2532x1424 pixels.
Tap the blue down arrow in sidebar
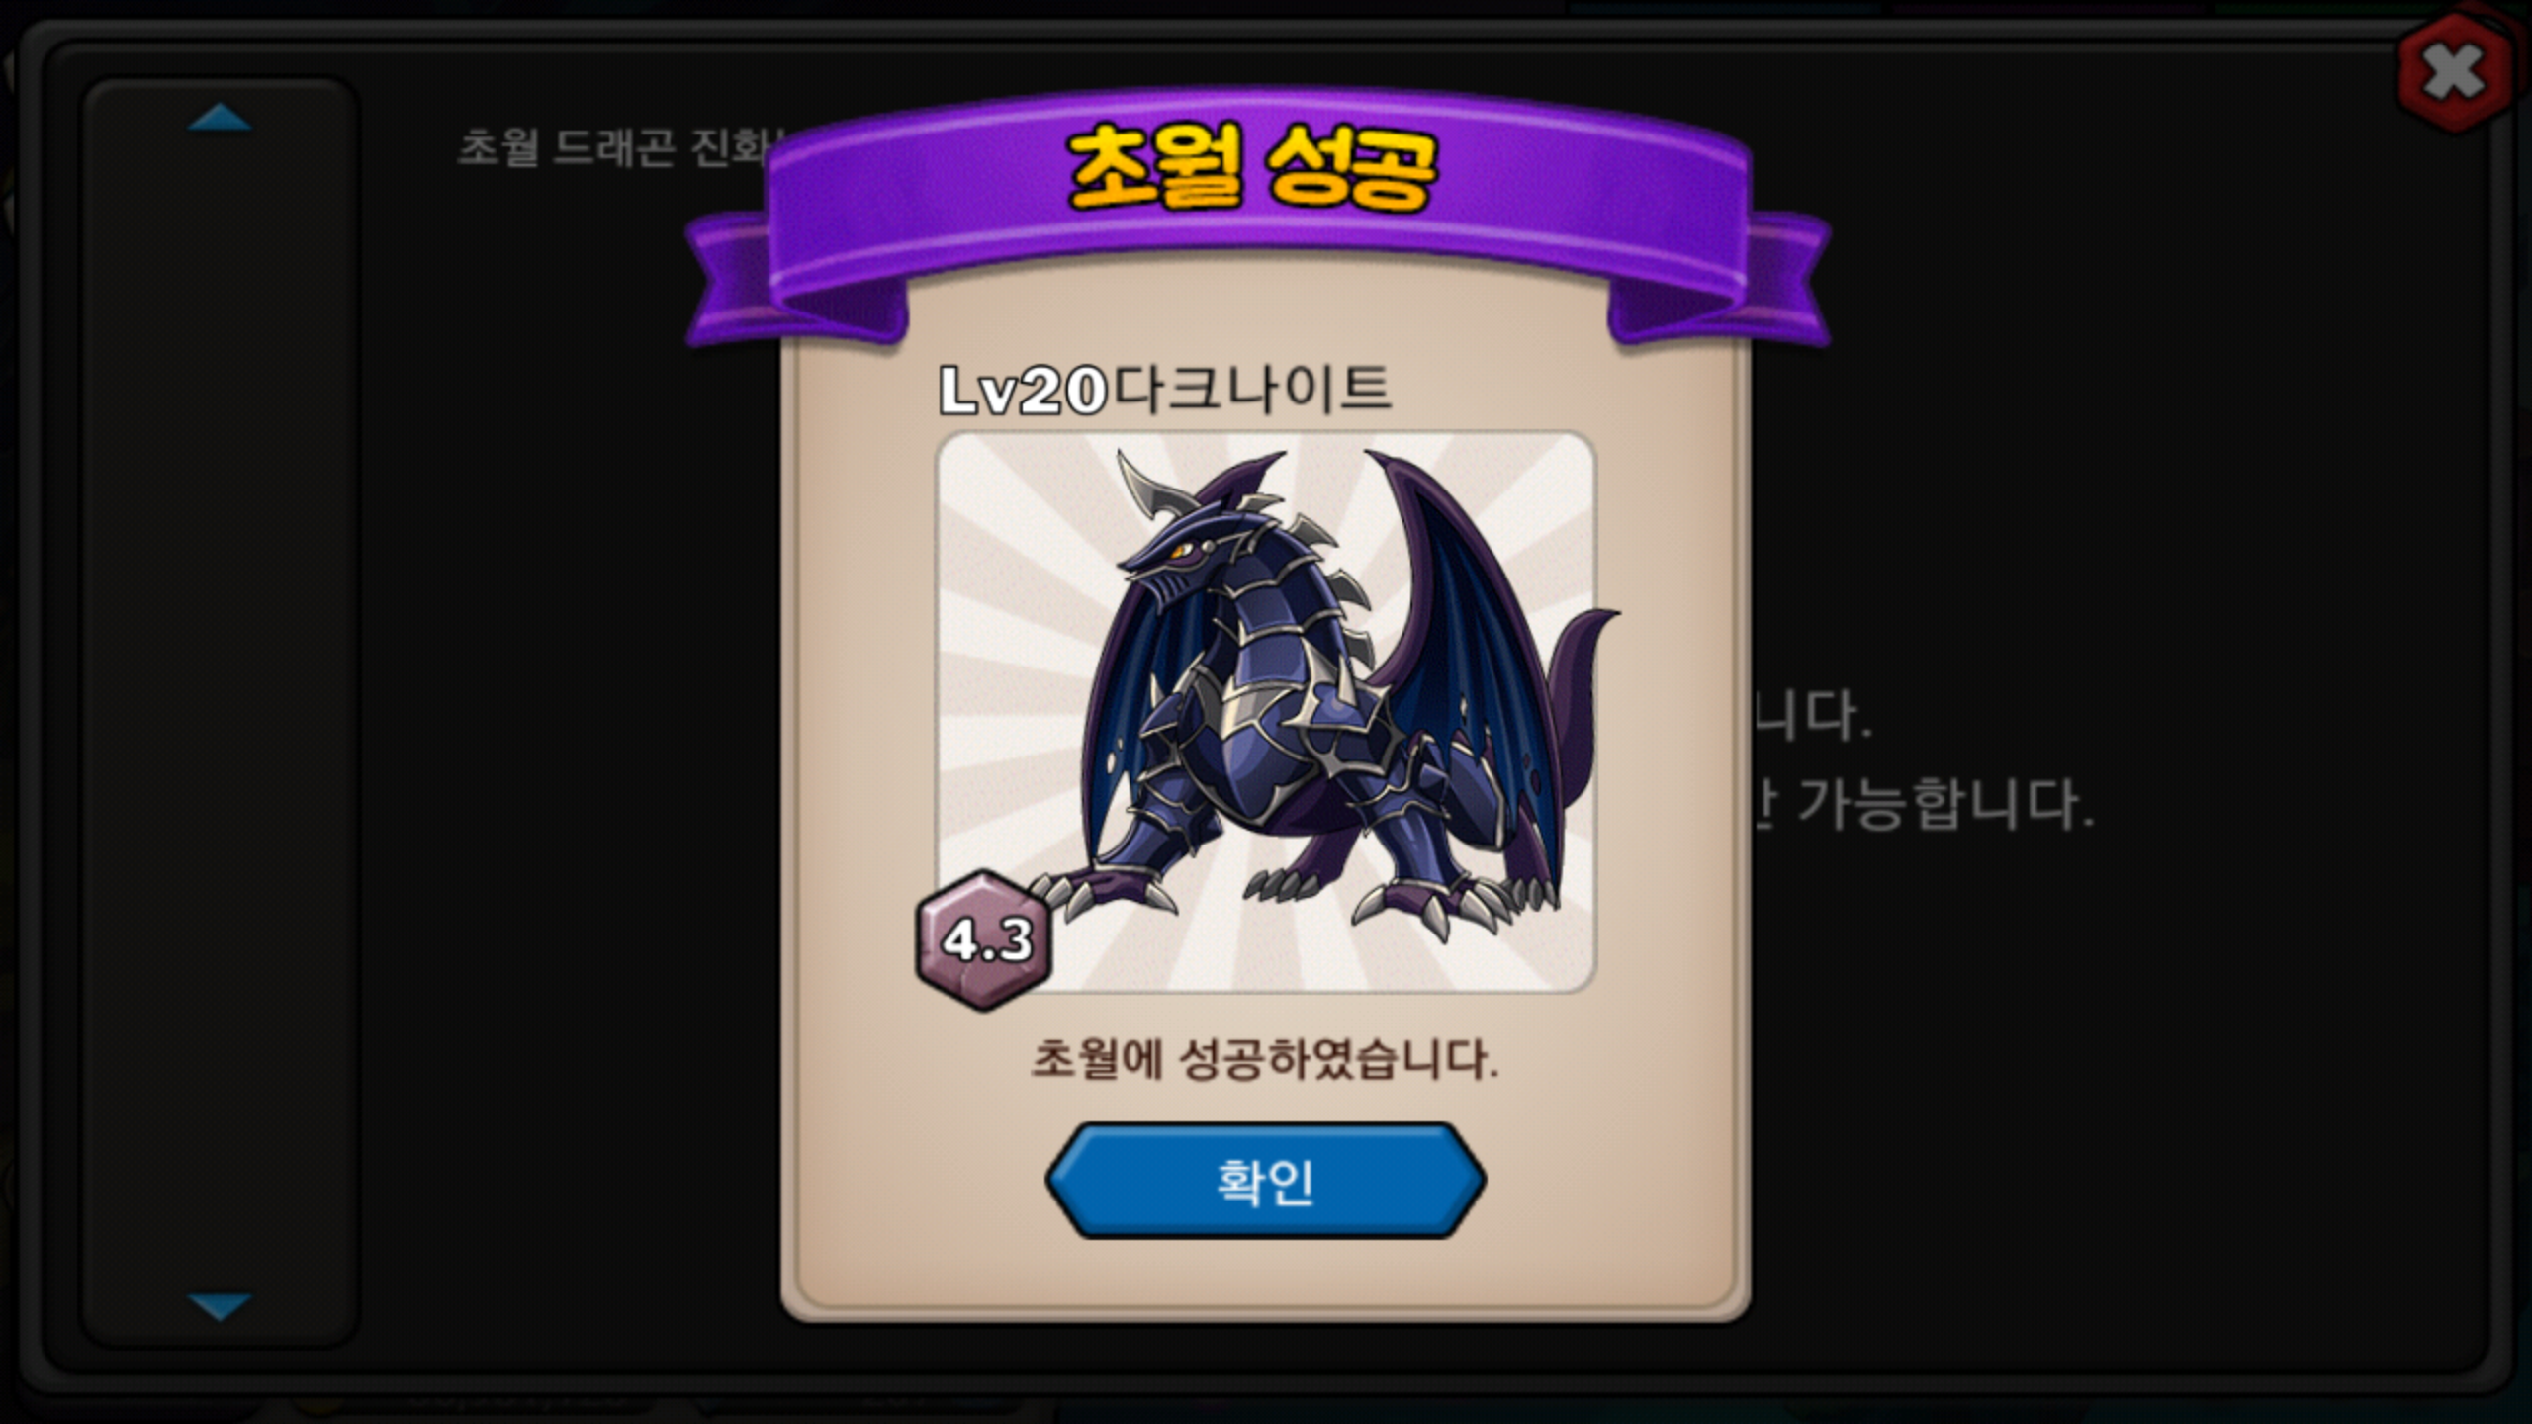coord(220,1305)
